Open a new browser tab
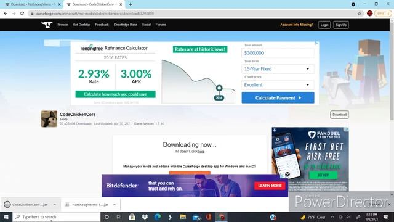Image resolution: width=394 pixels, height=222 pixels. click(x=131, y=4)
